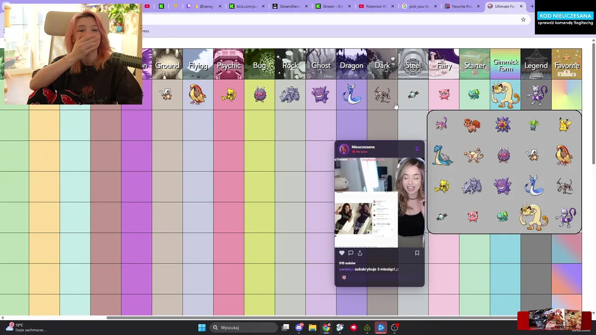Pick Dragonair in the picker popup grid

(534, 186)
